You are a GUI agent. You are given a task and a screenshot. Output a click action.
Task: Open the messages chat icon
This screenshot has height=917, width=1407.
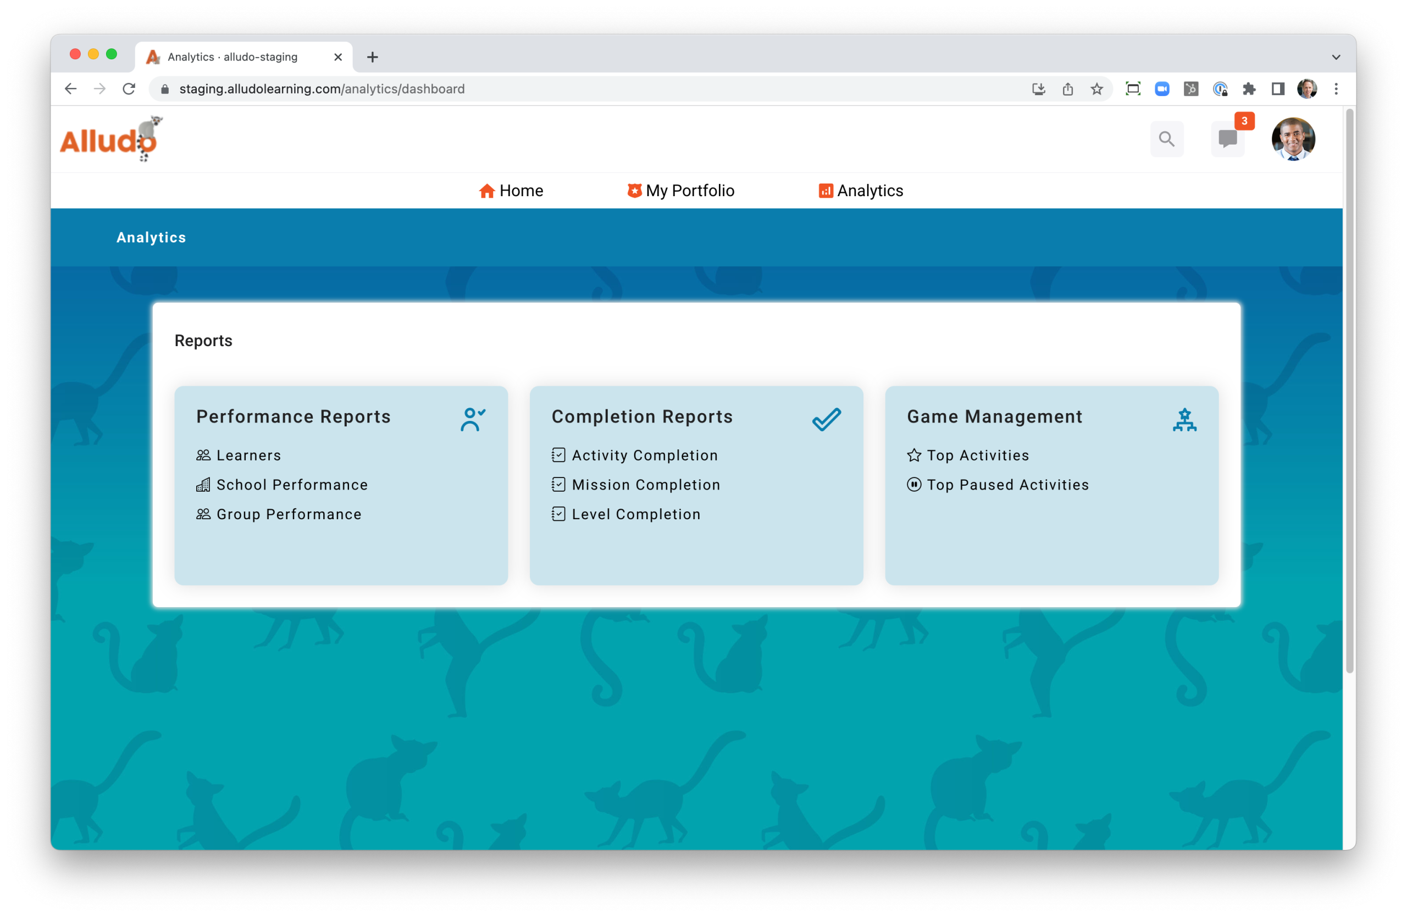tap(1228, 139)
